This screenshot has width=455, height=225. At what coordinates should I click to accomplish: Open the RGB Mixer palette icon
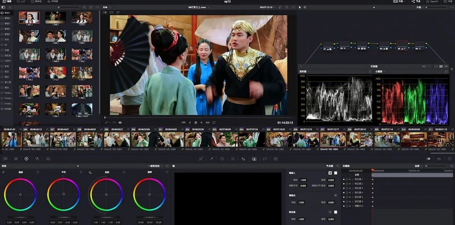point(37,159)
